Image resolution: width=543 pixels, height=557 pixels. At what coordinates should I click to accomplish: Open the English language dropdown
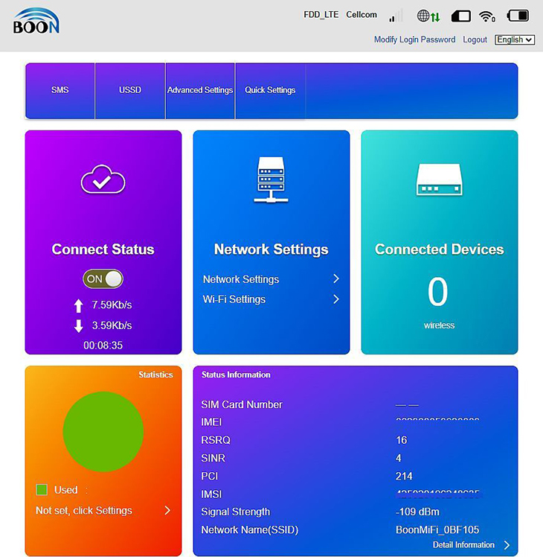pyautogui.click(x=515, y=39)
